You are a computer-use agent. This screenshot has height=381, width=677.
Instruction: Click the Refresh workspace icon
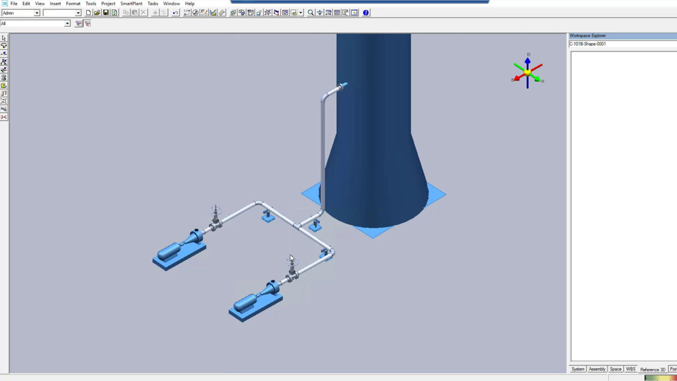115,13
